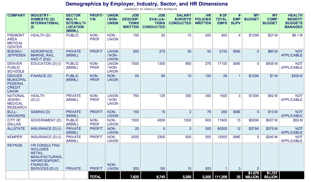Select the $375 M comp budget value

pyautogui.click(x=272, y=129)
